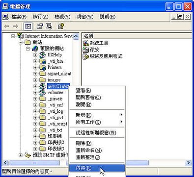The width and height of the screenshot is (194, 177).
Task: Select the volunteer virtual directory
Action: (x=55, y=93)
